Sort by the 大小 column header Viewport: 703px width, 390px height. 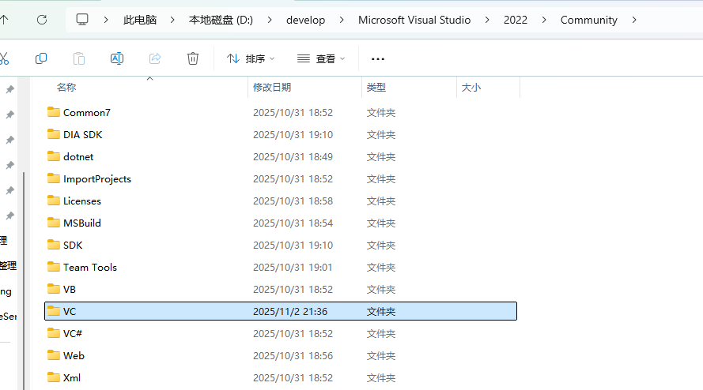pyautogui.click(x=471, y=88)
